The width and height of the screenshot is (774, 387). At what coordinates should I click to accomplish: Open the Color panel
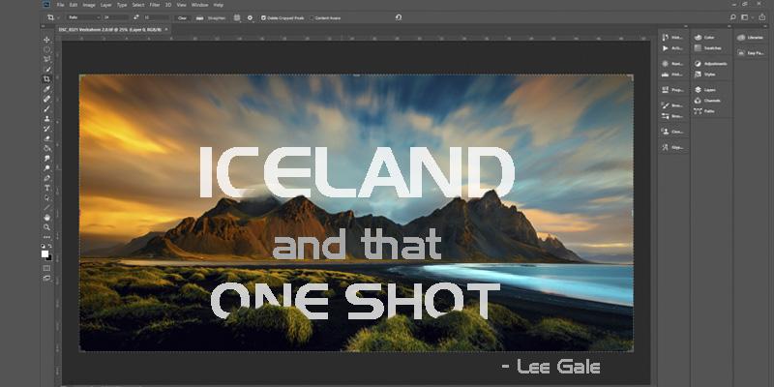[x=706, y=38]
